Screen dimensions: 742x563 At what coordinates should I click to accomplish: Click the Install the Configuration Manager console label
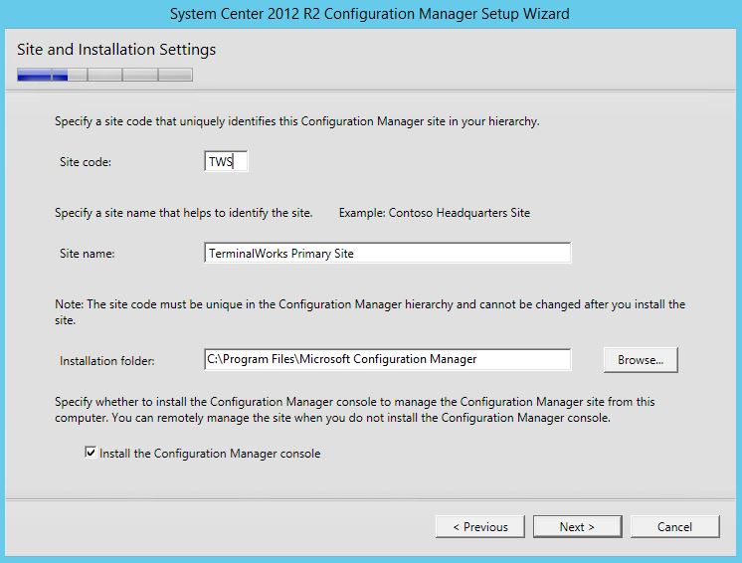(x=210, y=454)
